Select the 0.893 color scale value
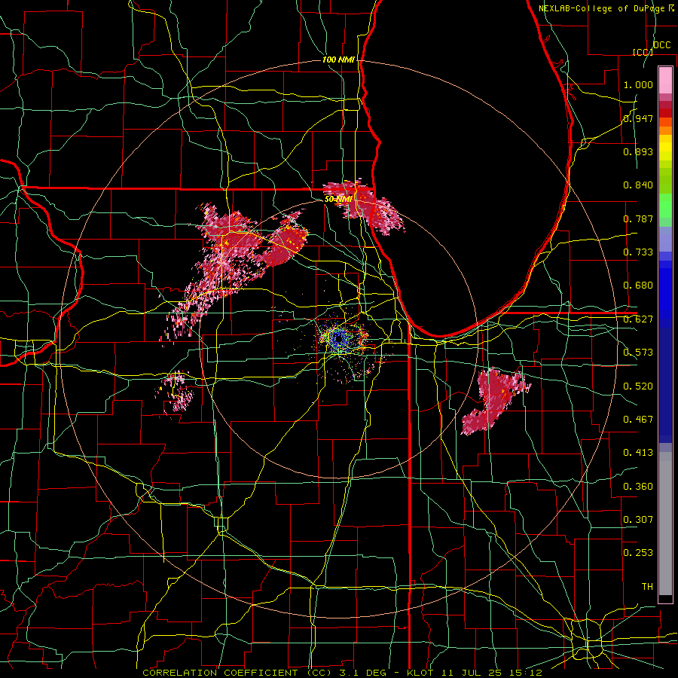Viewport: 678px width, 678px height. coord(638,151)
